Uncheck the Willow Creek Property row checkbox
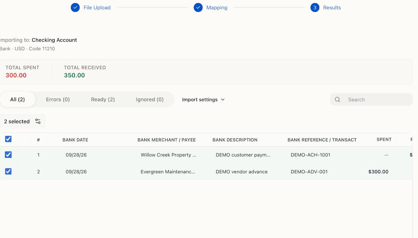This screenshot has height=238, width=418. click(8, 155)
